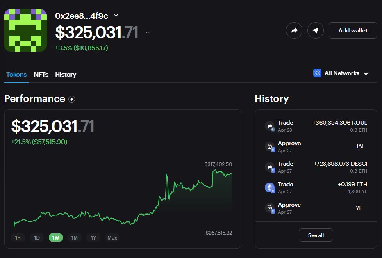This screenshot has height=258, width=382.
Task: Click the Approve lock icon next to JAI
Action: click(271, 146)
